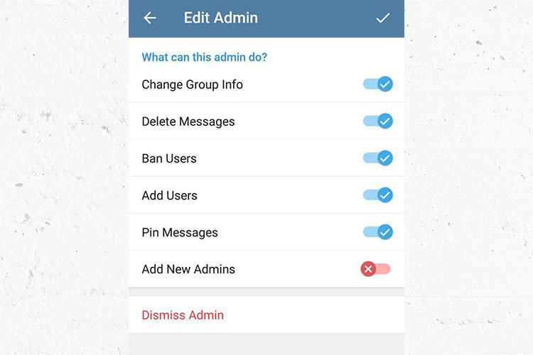533x355 pixels.
Task: Click the Pin Messages text
Action: (180, 233)
